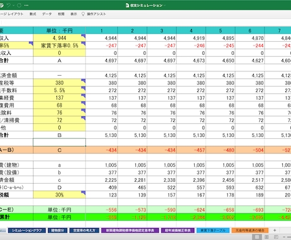Open the 経年減価補正率表 sheet tab
This screenshot has height=240, width=291.
[x=178, y=231]
